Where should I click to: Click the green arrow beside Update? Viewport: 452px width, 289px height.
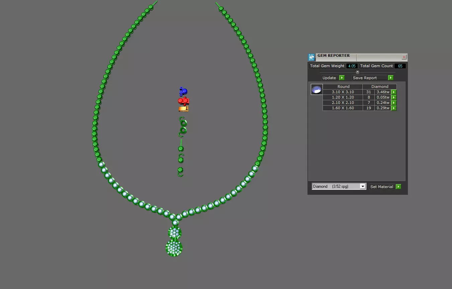pos(342,78)
